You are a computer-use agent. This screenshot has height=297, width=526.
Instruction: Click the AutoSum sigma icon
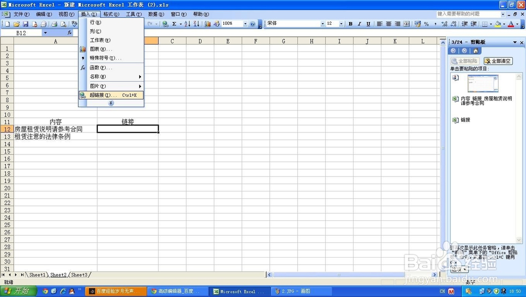pos(175,24)
